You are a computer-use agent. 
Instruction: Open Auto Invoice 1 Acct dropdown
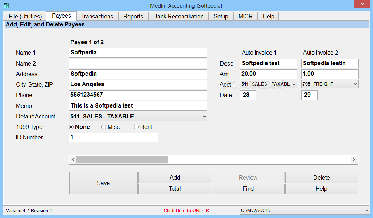click(x=268, y=84)
